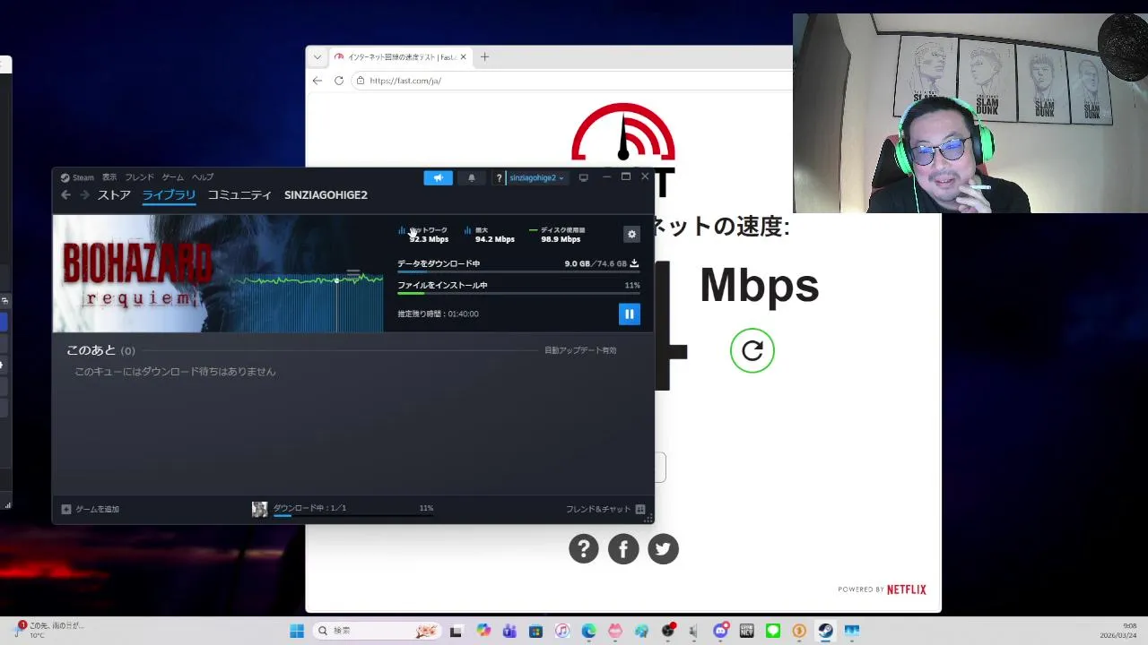
Task: Open iTunes music app from taskbar
Action: click(x=562, y=631)
